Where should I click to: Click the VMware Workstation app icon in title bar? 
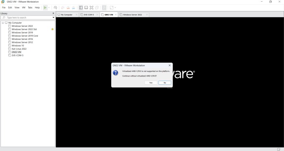coord(3,2)
